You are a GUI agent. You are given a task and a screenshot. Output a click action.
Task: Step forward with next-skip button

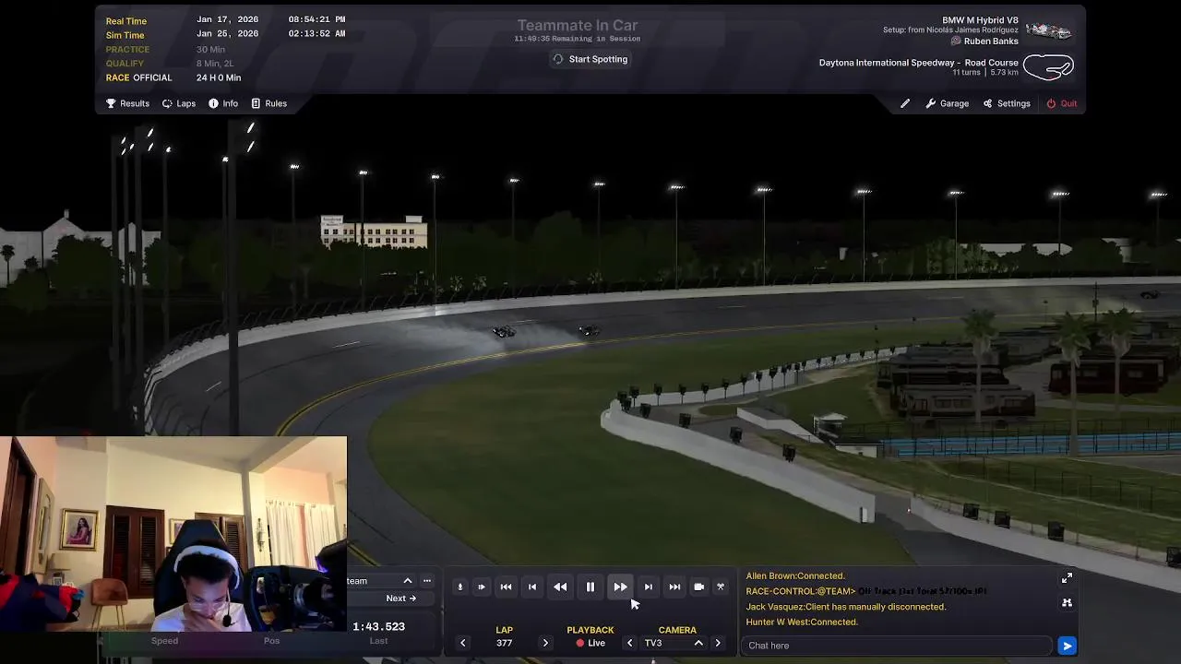pos(648,587)
